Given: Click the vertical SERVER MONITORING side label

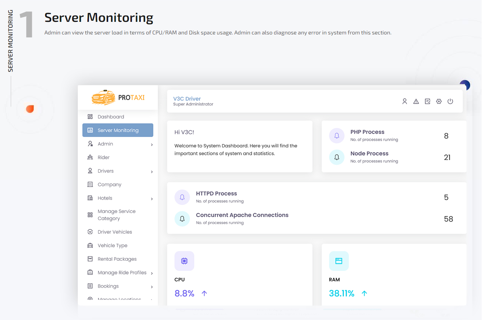Looking at the screenshot, I should [10, 41].
